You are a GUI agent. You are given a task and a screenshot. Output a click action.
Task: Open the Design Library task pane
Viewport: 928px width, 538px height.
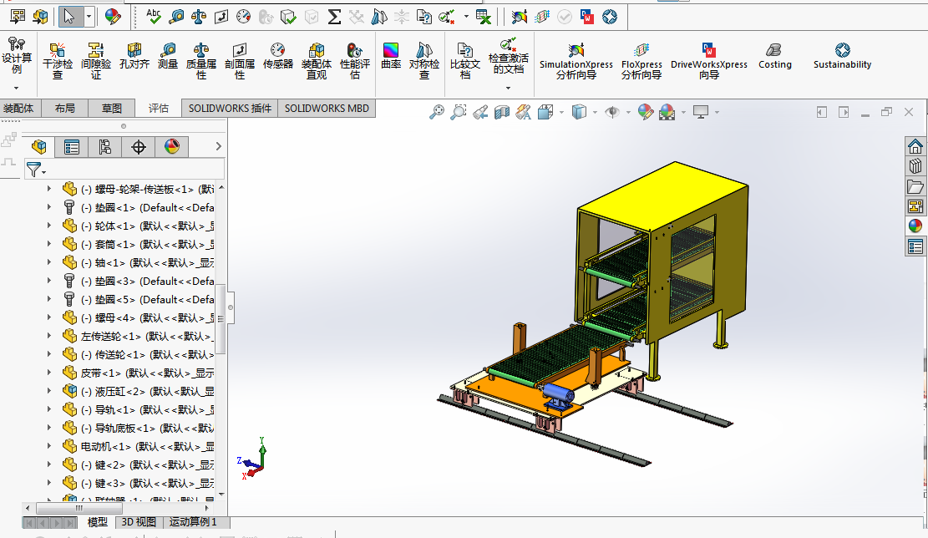tap(915, 166)
